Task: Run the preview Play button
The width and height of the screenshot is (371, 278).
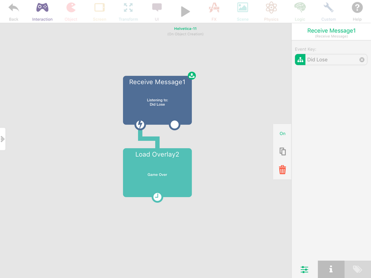Action: click(185, 12)
